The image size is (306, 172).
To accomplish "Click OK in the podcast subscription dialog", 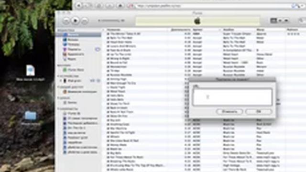I will tap(259, 111).
